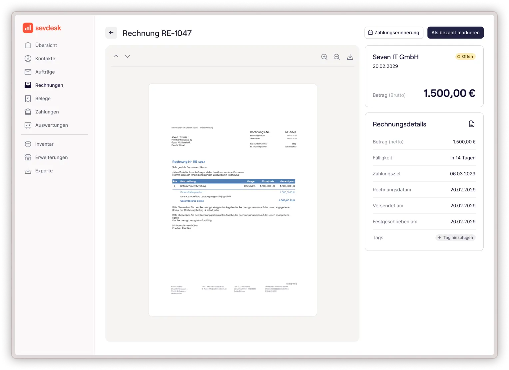
Task: Click the Rechnungen inbox icon
Action: pyautogui.click(x=28, y=85)
